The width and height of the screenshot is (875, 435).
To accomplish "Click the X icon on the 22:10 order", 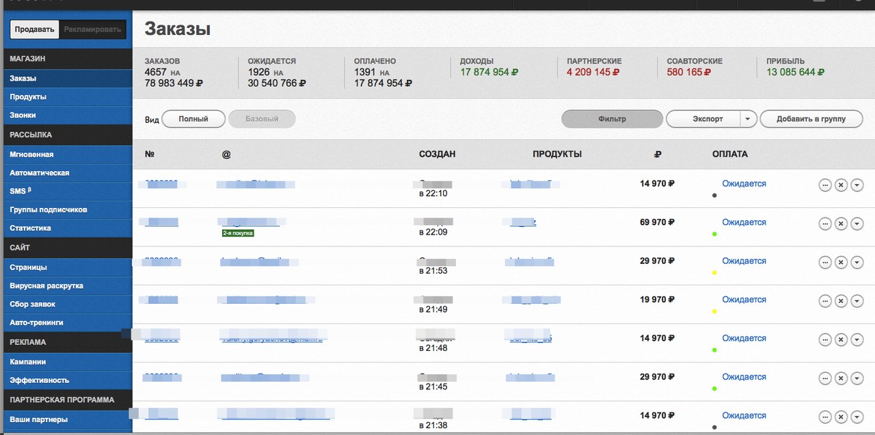I will tap(841, 185).
